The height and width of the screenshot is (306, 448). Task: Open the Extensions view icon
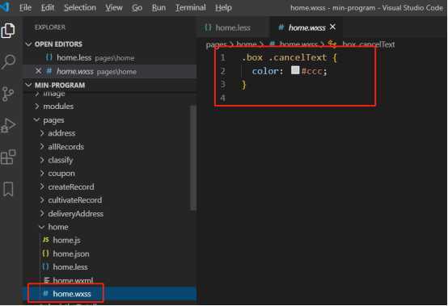click(8, 157)
